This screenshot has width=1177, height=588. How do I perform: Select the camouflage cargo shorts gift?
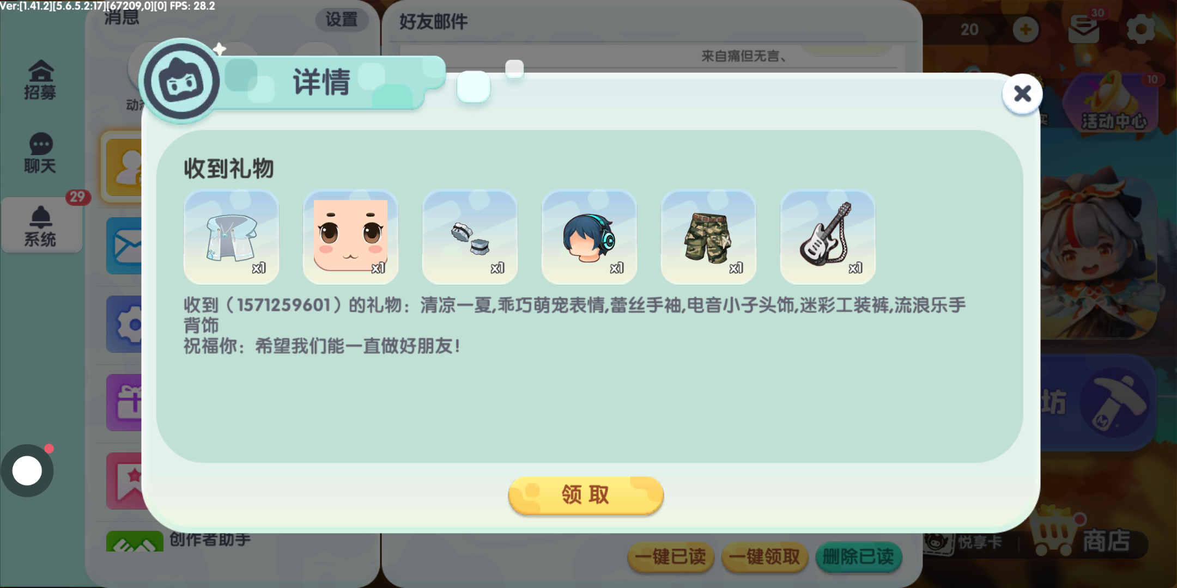tap(709, 237)
